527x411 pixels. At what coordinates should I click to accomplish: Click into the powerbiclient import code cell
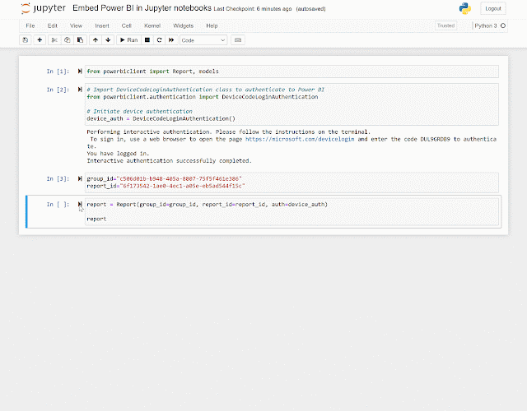tap(291, 72)
